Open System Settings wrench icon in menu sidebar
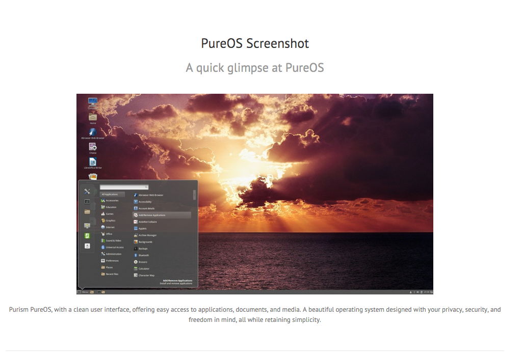522x352 pixels. pos(87,192)
